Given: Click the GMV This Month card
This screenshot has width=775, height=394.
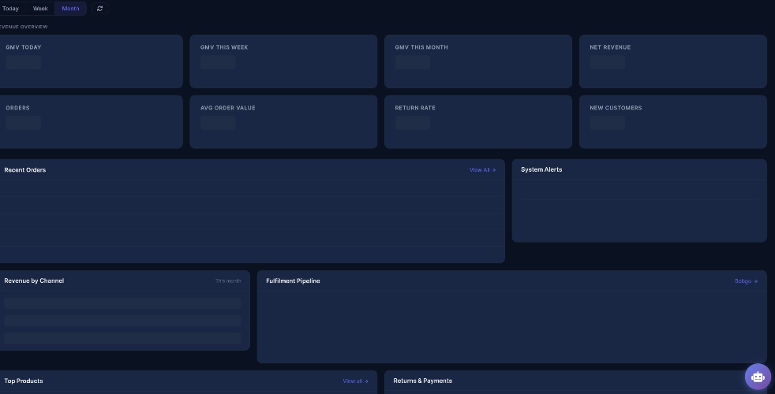Looking at the screenshot, I should (x=478, y=61).
